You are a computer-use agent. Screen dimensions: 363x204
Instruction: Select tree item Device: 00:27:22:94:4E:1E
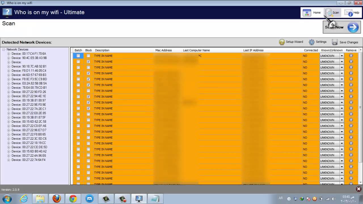tap(29, 96)
